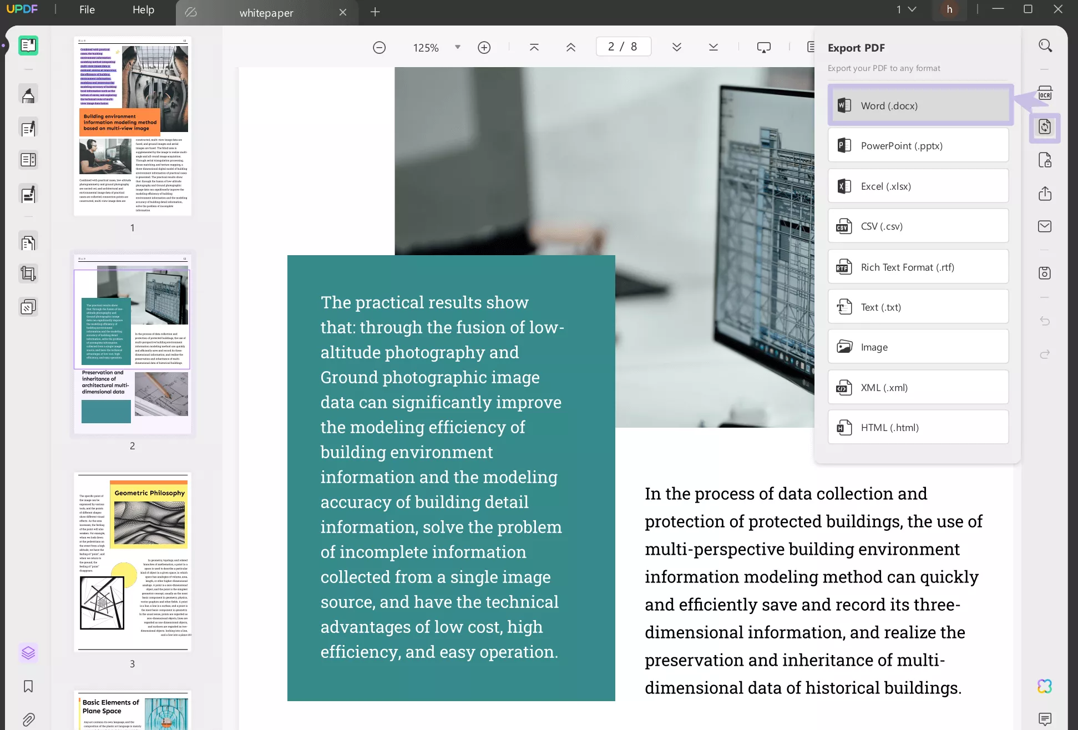Go to next page arrow
The width and height of the screenshot is (1078, 730).
(x=677, y=48)
